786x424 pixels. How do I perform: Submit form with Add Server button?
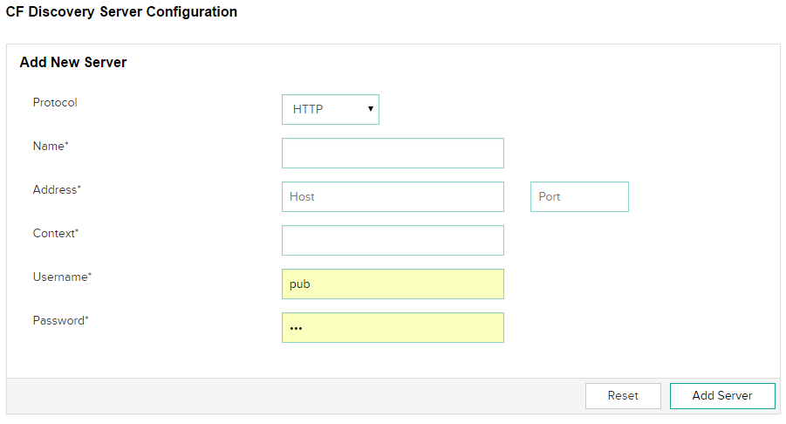(x=722, y=395)
